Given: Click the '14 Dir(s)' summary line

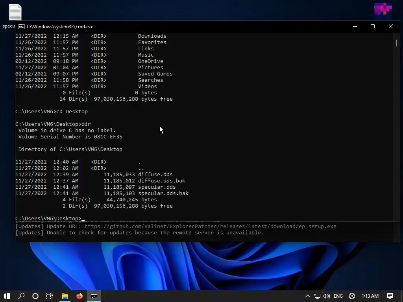Looking at the screenshot, I should (x=116, y=99).
